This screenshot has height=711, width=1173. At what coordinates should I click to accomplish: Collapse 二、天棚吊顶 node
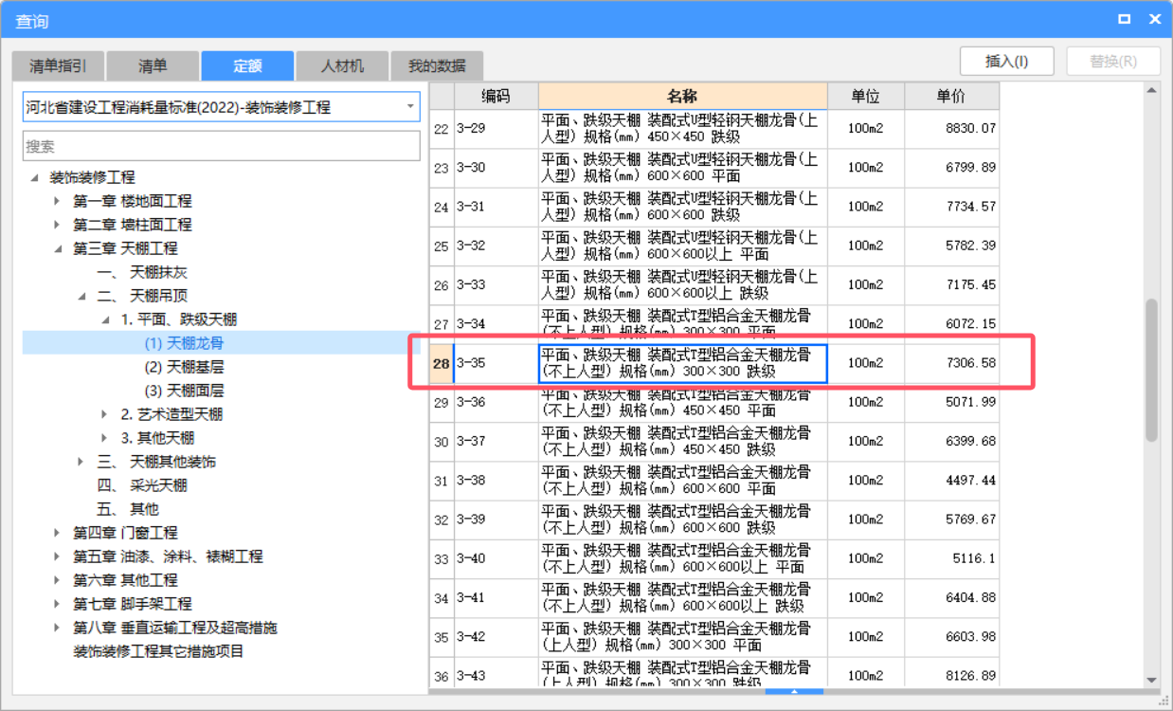tap(81, 296)
